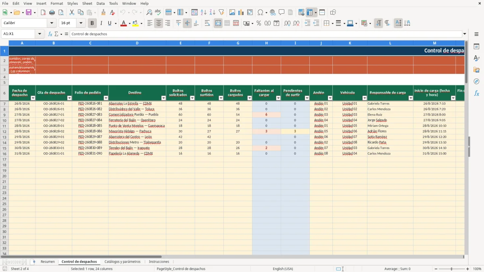The width and height of the screenshot is (484, 272).
Task: Toggle Print Preview icon
Action: (x=61, y=12)
